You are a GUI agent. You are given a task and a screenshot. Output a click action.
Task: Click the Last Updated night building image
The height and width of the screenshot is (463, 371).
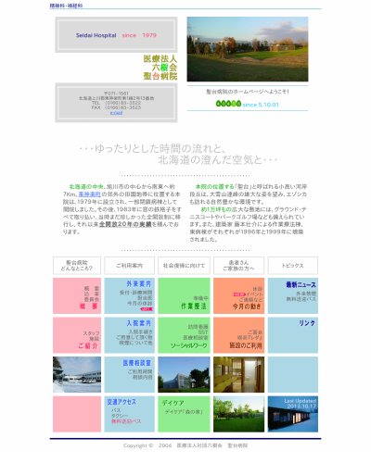[x=293, y=414]
